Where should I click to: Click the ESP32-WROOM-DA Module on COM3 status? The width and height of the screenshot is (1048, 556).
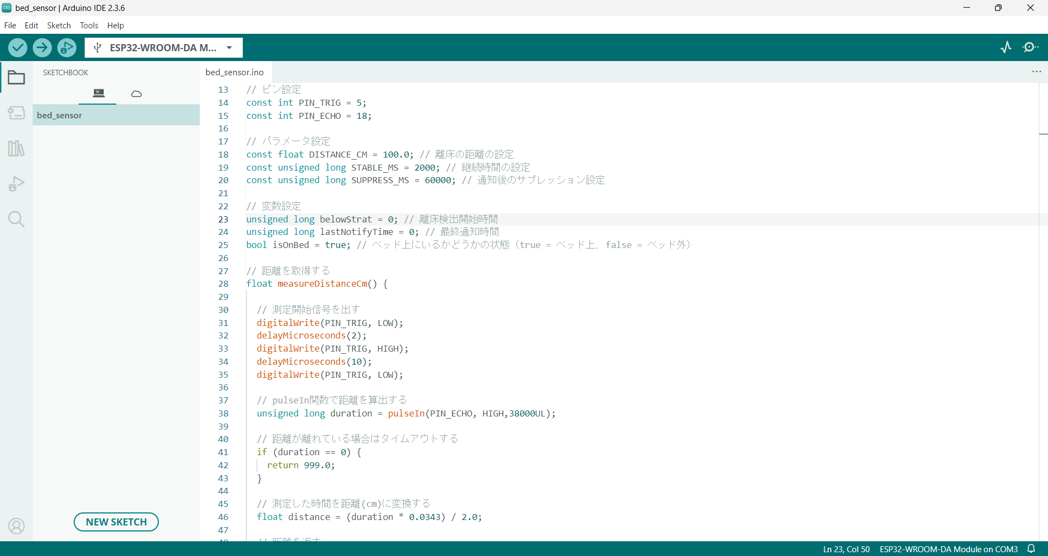[x=949, y=549]
